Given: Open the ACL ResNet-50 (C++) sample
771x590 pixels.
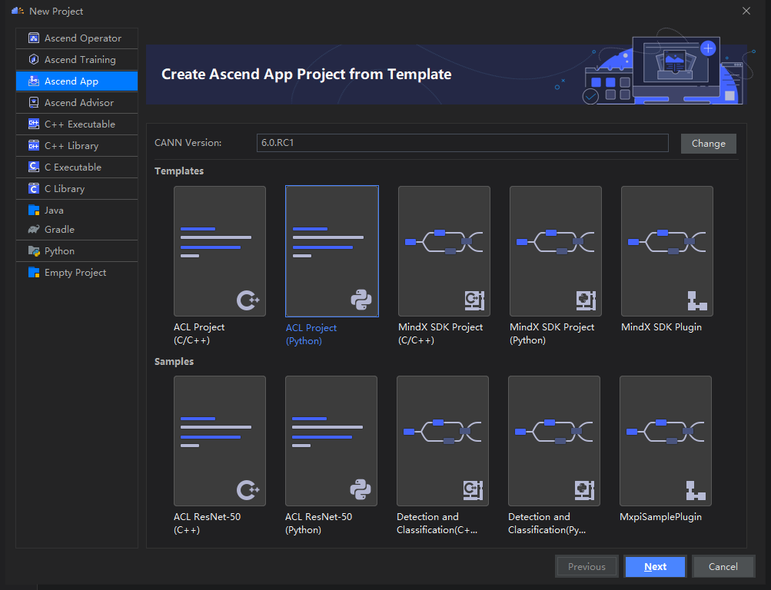Looking at the screenshot, I should point(220,441).
